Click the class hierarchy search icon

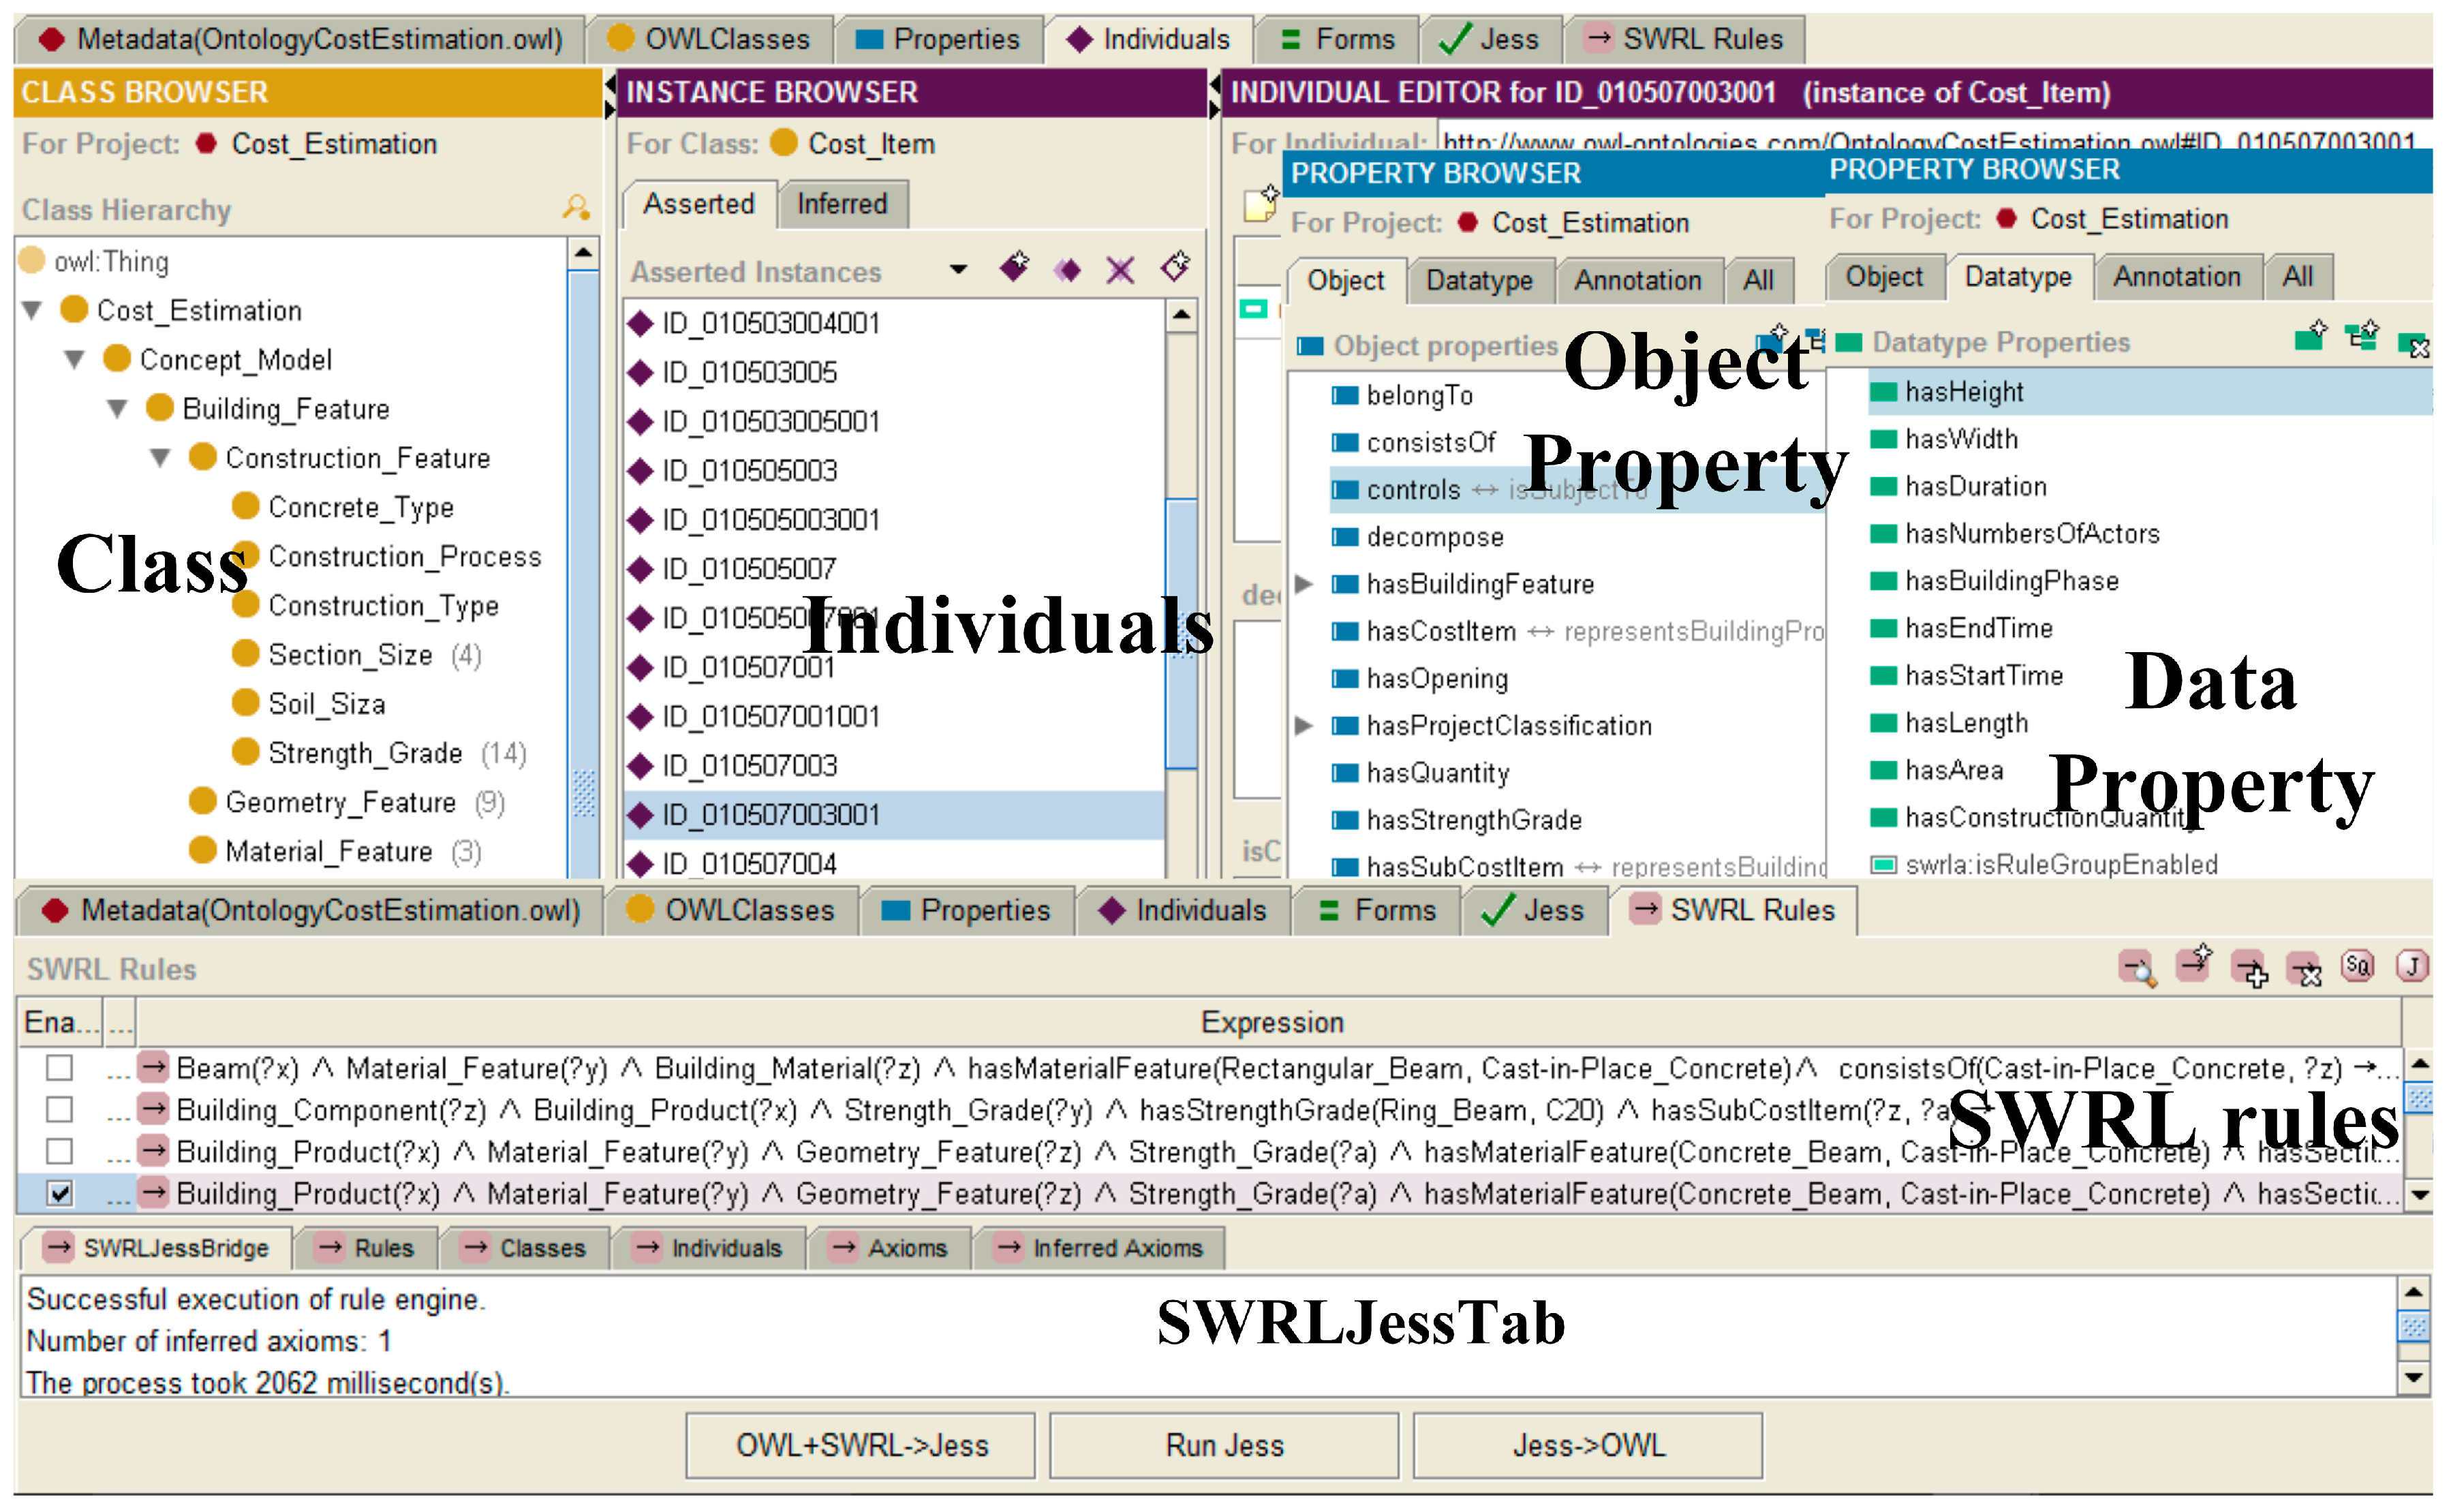(x=576, y=207)
